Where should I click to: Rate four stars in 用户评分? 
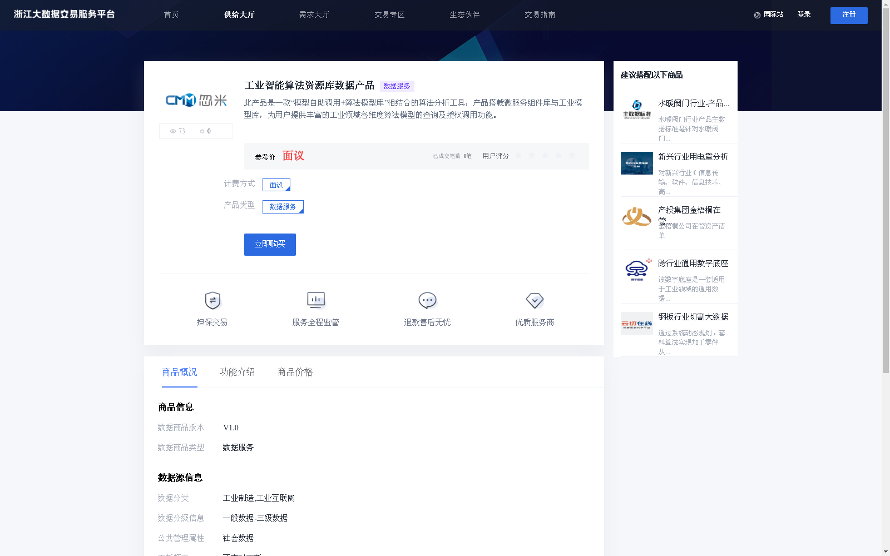click(558, 156)
